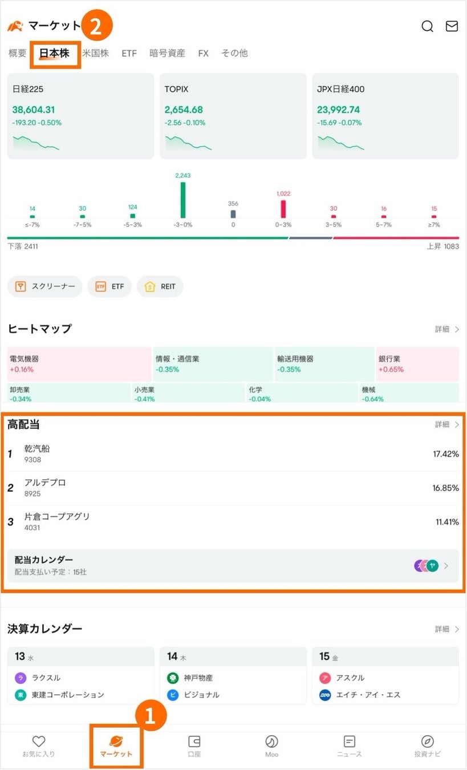Open the 口座 wallet icon
The image size is (467, 770).
coord(194,741)
